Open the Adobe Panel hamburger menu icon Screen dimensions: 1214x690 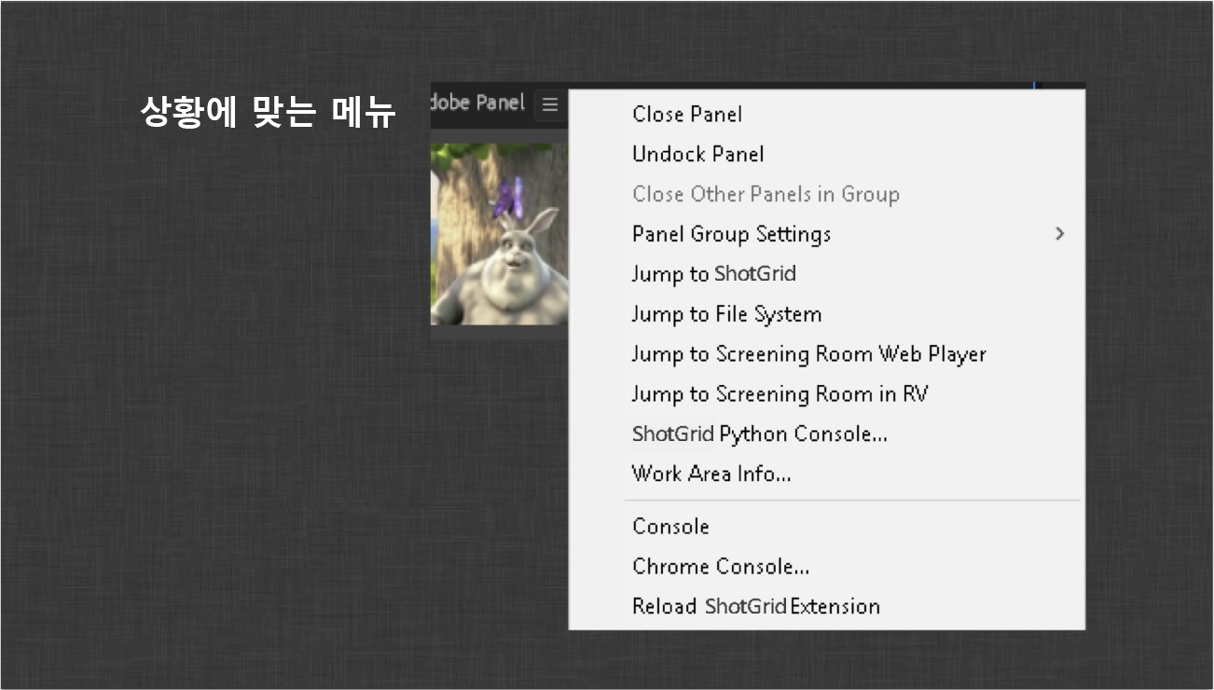pos(550,105)
